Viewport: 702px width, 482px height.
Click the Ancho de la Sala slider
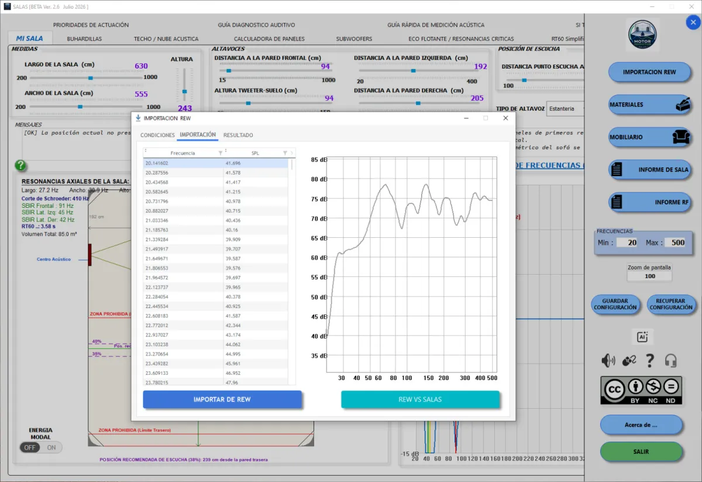tap(85, 107)
